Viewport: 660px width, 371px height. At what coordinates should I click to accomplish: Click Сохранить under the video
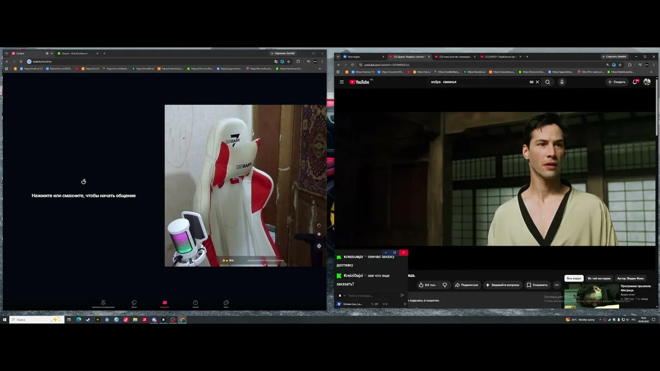click(537, 285)
